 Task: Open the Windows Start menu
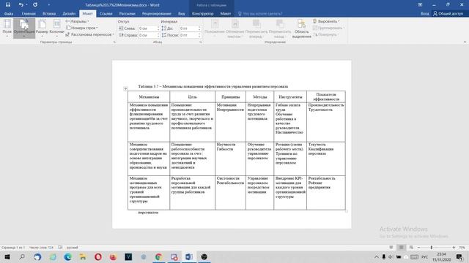coord(7,256)
